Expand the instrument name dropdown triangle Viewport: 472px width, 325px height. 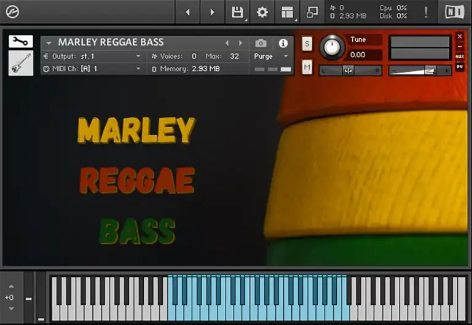pyautogui.click(x=49, y=43)
